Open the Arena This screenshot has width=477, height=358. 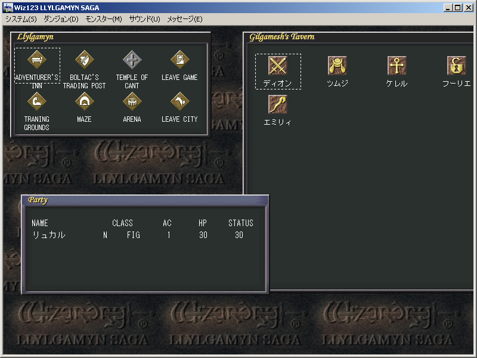coord(132,101)
